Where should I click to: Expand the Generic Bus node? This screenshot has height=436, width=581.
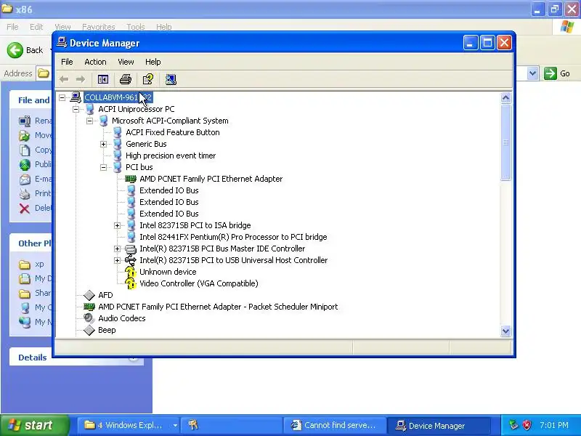click(103, 144)
